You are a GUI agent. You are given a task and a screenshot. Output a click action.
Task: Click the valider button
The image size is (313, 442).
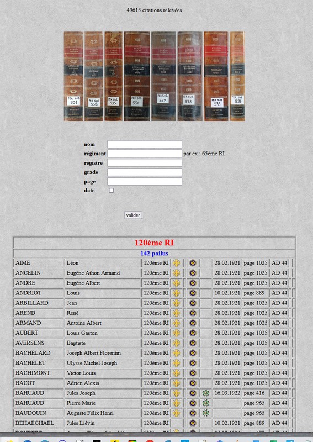(x=133, y=215)
